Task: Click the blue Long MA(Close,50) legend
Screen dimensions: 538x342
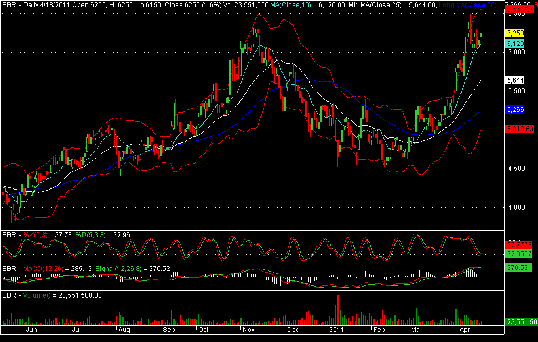Action: tap(468, 5)
